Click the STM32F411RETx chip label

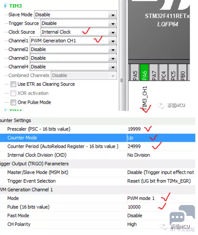pos(167,16)
